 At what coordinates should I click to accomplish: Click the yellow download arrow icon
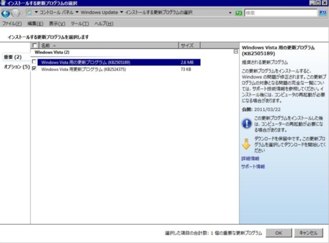246,144
